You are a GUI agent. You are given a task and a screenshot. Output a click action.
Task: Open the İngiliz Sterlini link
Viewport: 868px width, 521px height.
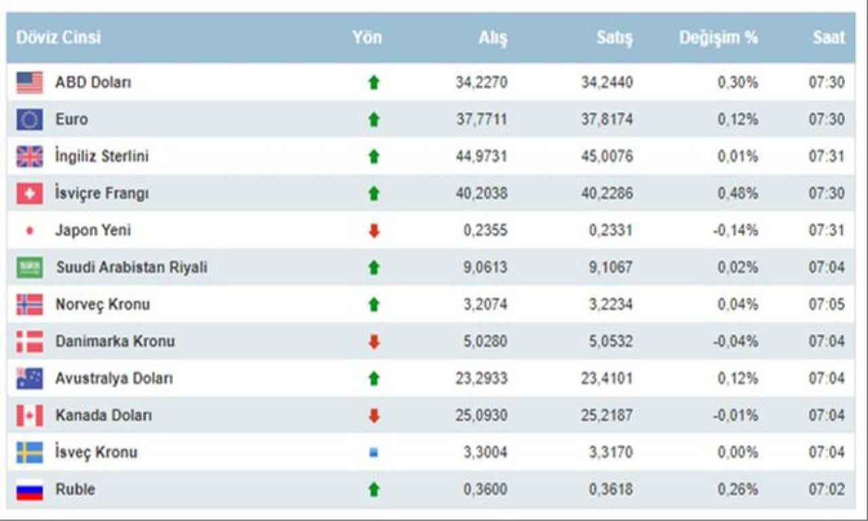tap(102, 156)
